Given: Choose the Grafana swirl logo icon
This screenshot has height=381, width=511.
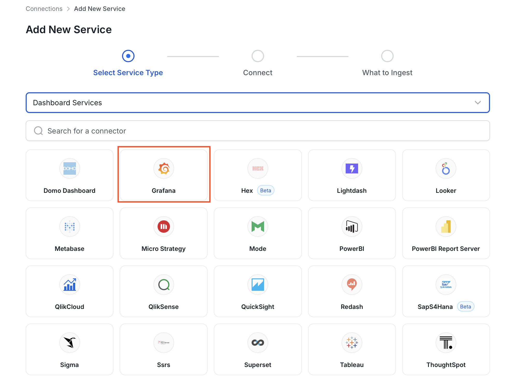Looking at the screenshot, I should 164,168.
